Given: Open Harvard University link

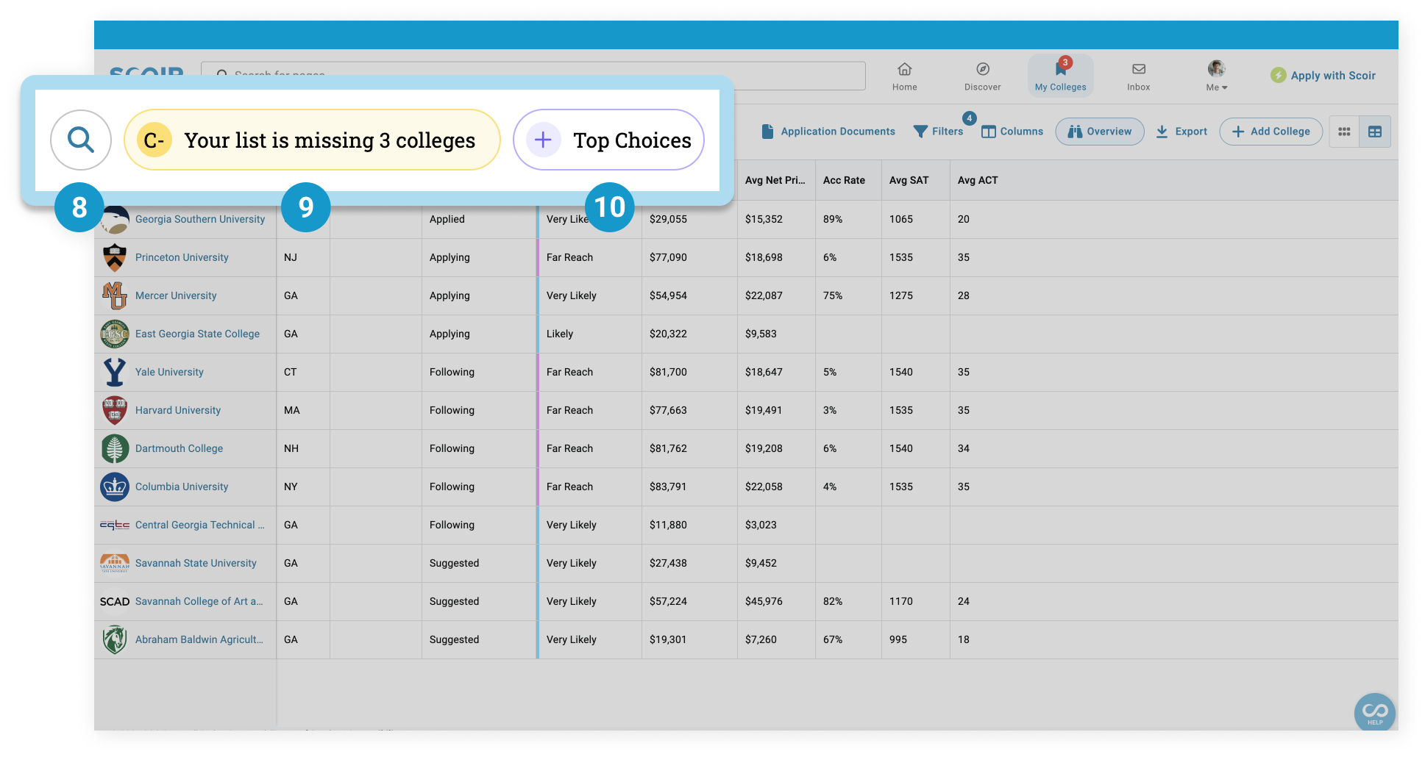Looking at the screenshot, I should pyautogui.click(x=178, y=410).
